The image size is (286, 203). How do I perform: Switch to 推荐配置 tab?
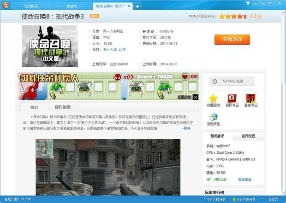click(x=248, y=136)
